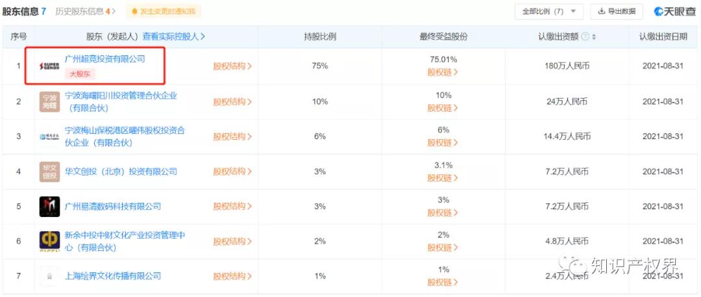The width and height of the screenshot is (701, 297).
Task: Open the 全部比例 (7) dropdown filter
Action: coord(548,11)
